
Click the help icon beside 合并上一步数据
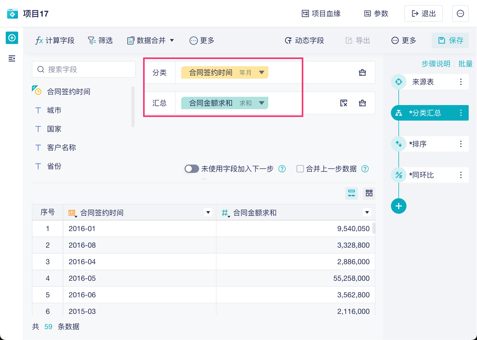point(365,169)
